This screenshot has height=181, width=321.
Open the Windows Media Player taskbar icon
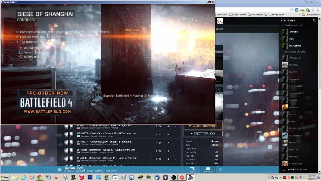pos(31,177)
